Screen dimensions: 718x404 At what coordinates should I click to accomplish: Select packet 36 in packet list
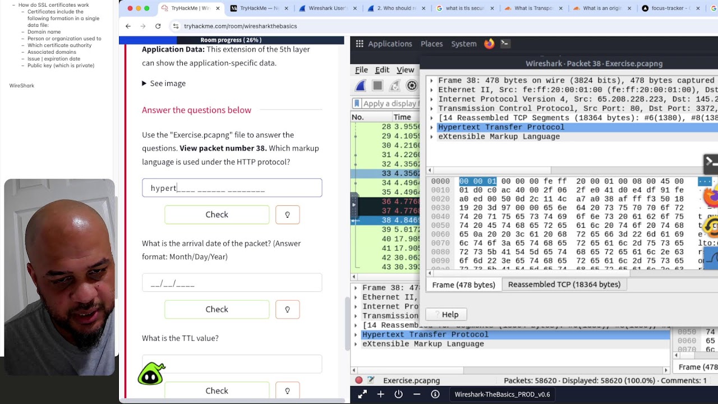[x=386, y=201]
